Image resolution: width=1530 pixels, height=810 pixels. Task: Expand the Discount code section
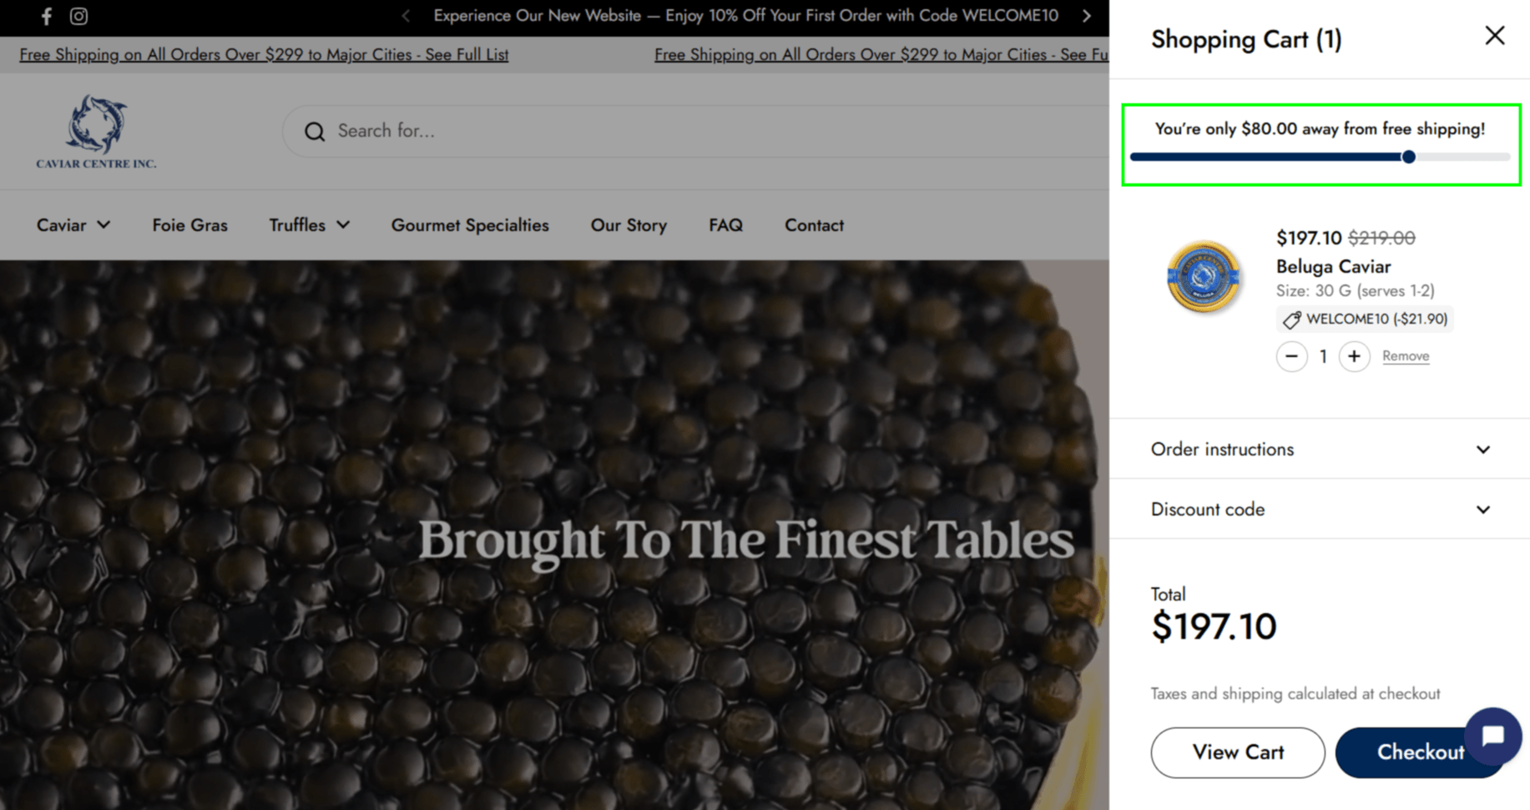[x=1320, y=509]
